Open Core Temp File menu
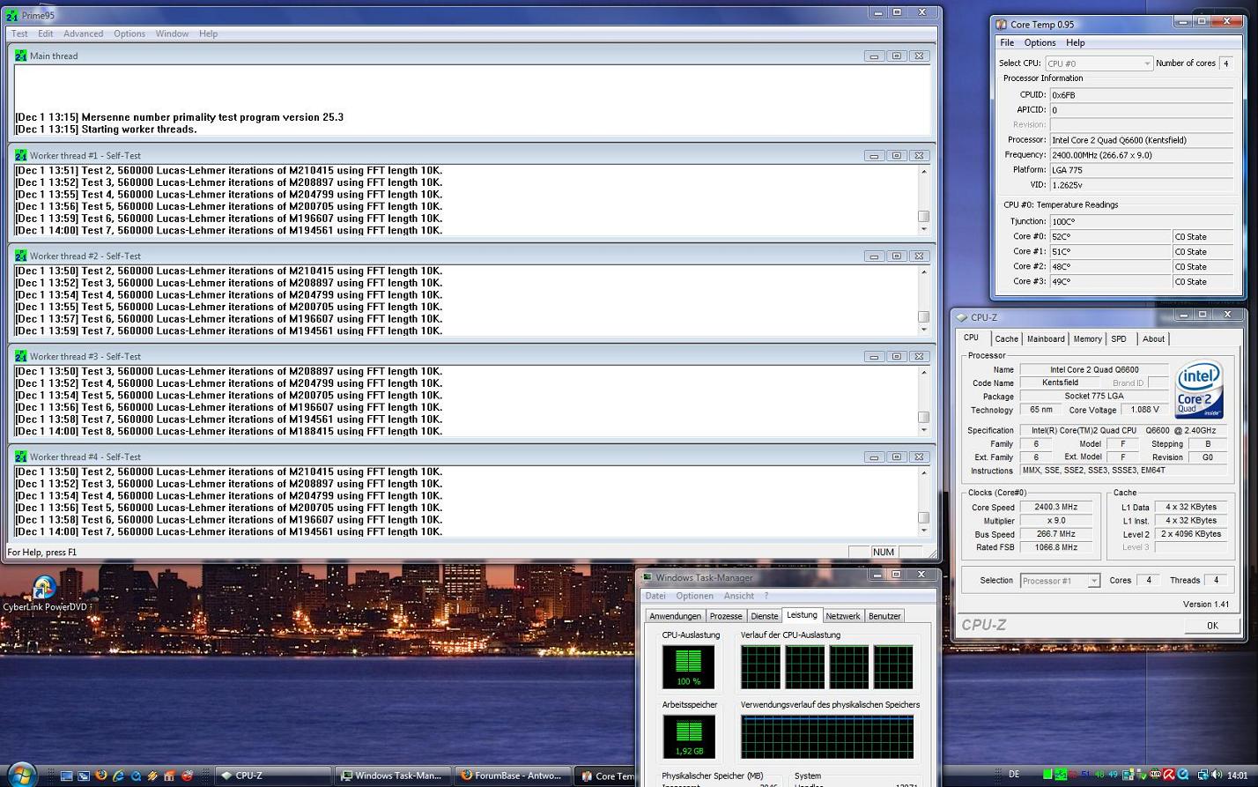 [x=1006, y=42]
